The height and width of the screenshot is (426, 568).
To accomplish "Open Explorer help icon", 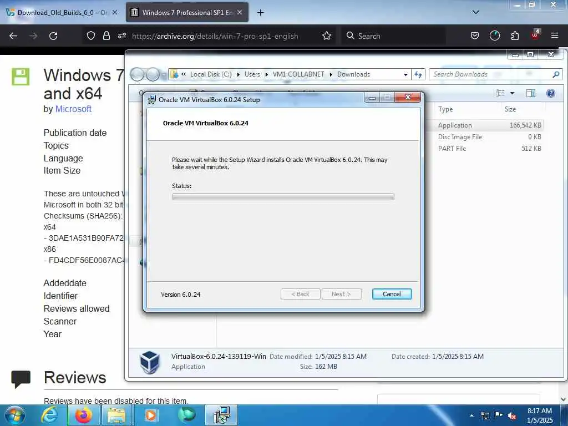I will (551, 93).
